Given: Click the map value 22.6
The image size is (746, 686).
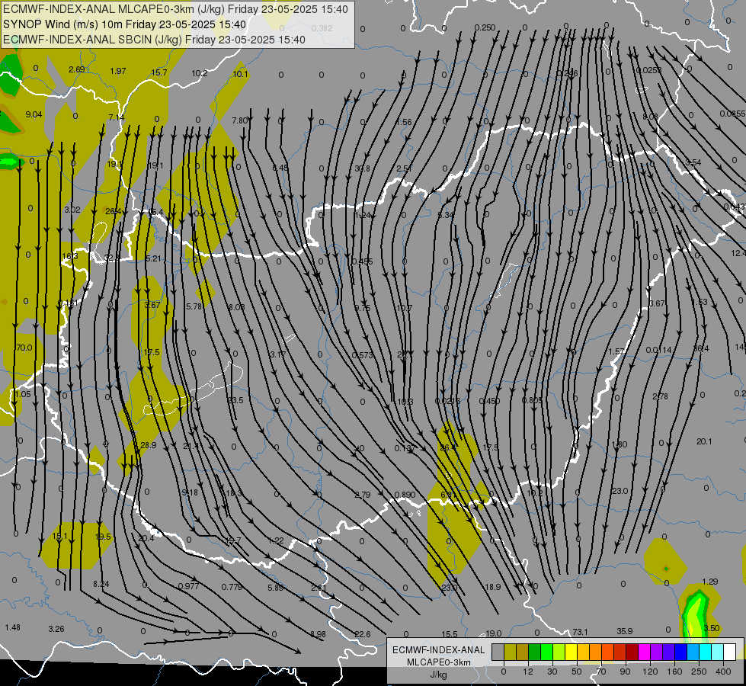Looking at the screenshot, I should pyautogui.click(x=363, y=634).
